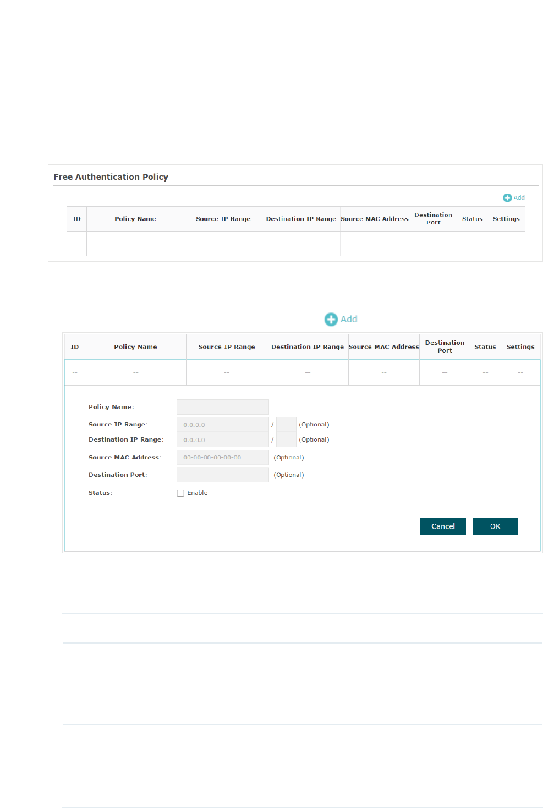
Task: Click the Destination Port input field
Action: (x=222, y=475)
